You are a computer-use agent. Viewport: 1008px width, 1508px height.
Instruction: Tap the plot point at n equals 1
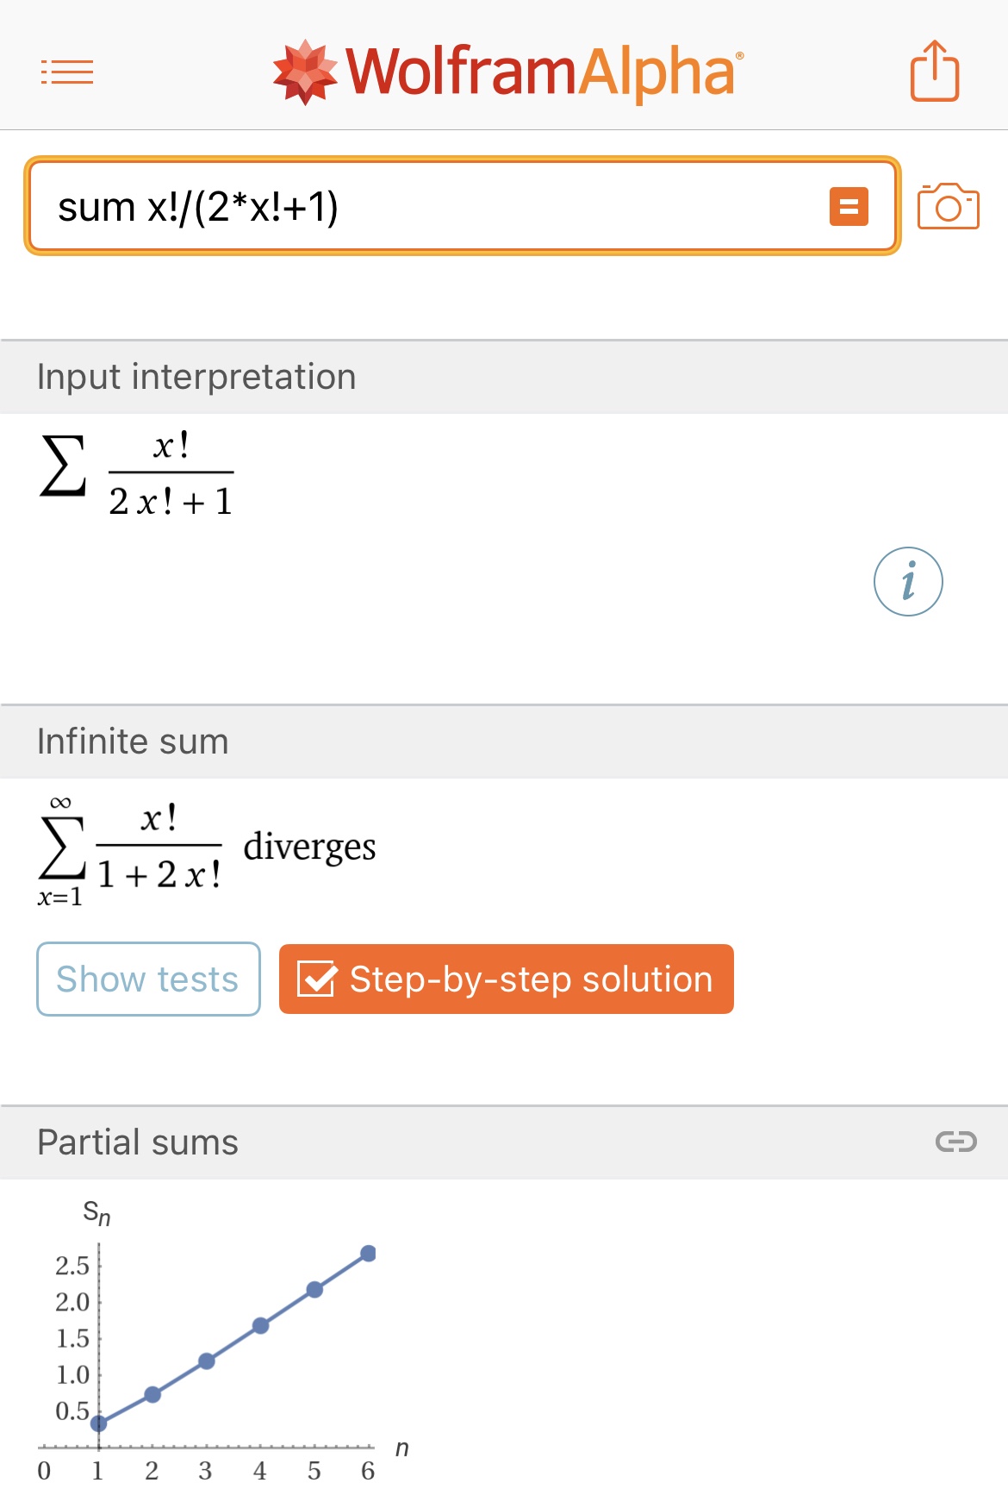99,1423
